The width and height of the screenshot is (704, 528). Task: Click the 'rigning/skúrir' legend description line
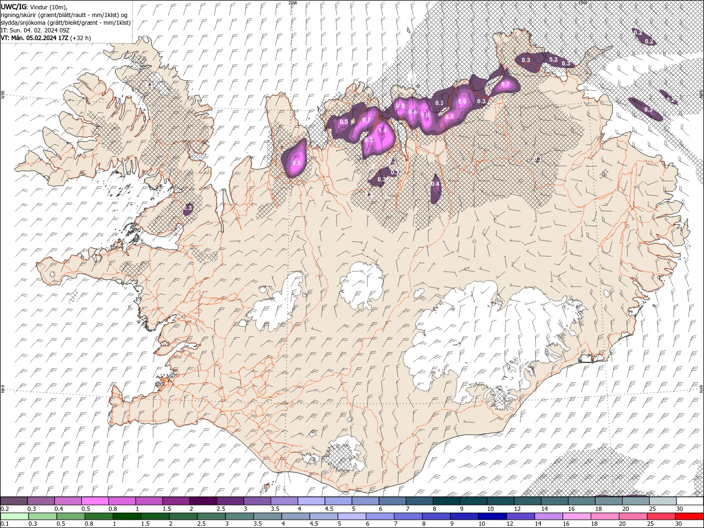65,14
